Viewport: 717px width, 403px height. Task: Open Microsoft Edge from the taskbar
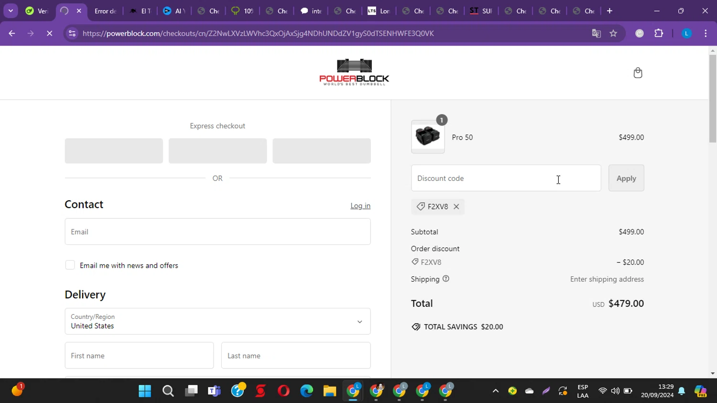click(306, 391)
